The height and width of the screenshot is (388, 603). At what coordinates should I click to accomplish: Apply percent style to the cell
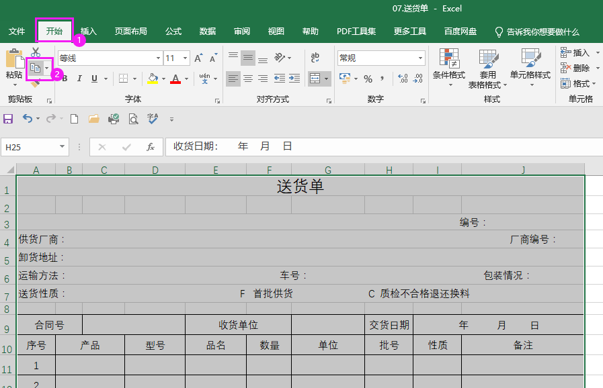click(368, 79)
